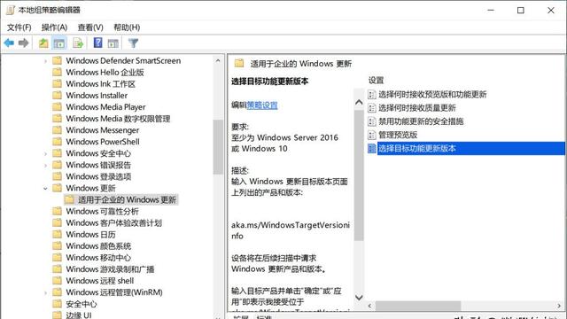This screenshot has height=319, width=567.
Task: Select Windows Ink 工作区 in tree
Action: 100,83
